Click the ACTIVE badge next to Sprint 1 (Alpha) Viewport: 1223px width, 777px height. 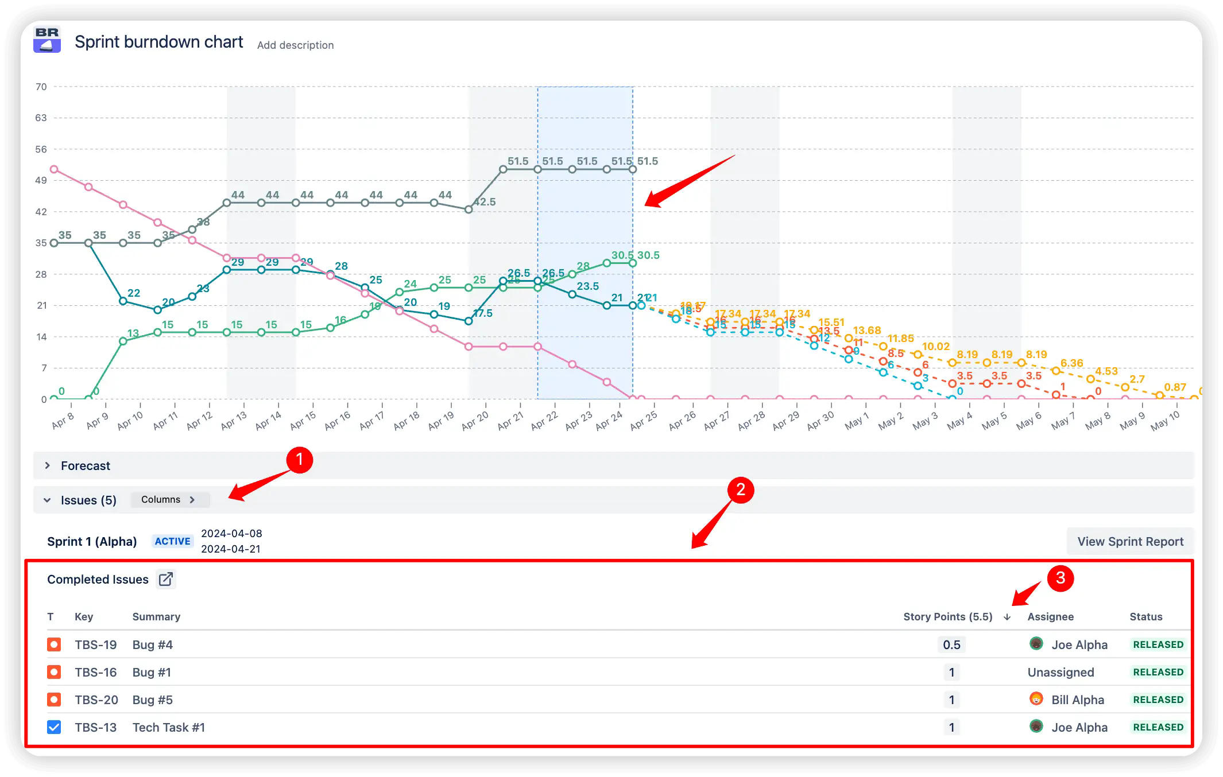point(172,541)
